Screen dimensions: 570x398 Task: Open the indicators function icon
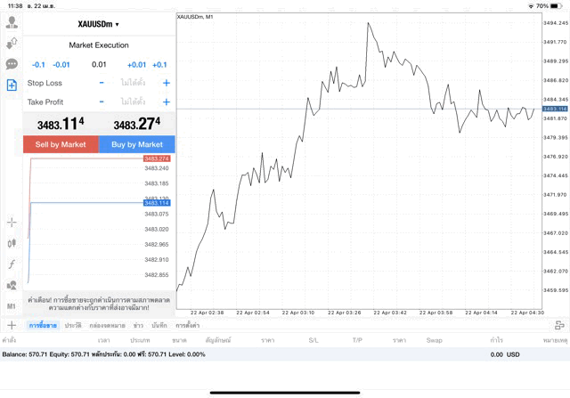click(12, 264)
